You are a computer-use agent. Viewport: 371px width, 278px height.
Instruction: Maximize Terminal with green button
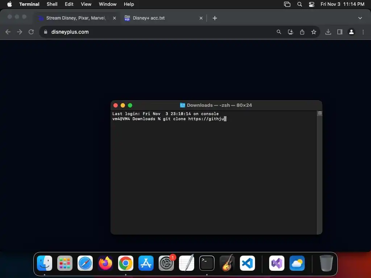click(130, 105)
